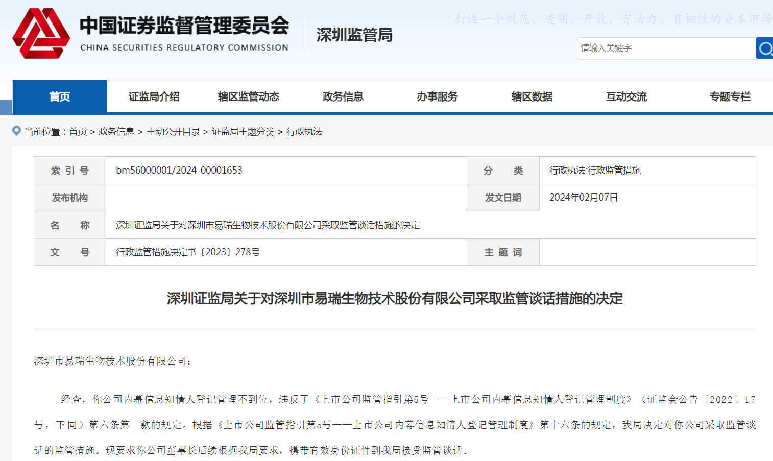Select the issue date 2024年02月07日
773x461 pixels.
(584, 197)
